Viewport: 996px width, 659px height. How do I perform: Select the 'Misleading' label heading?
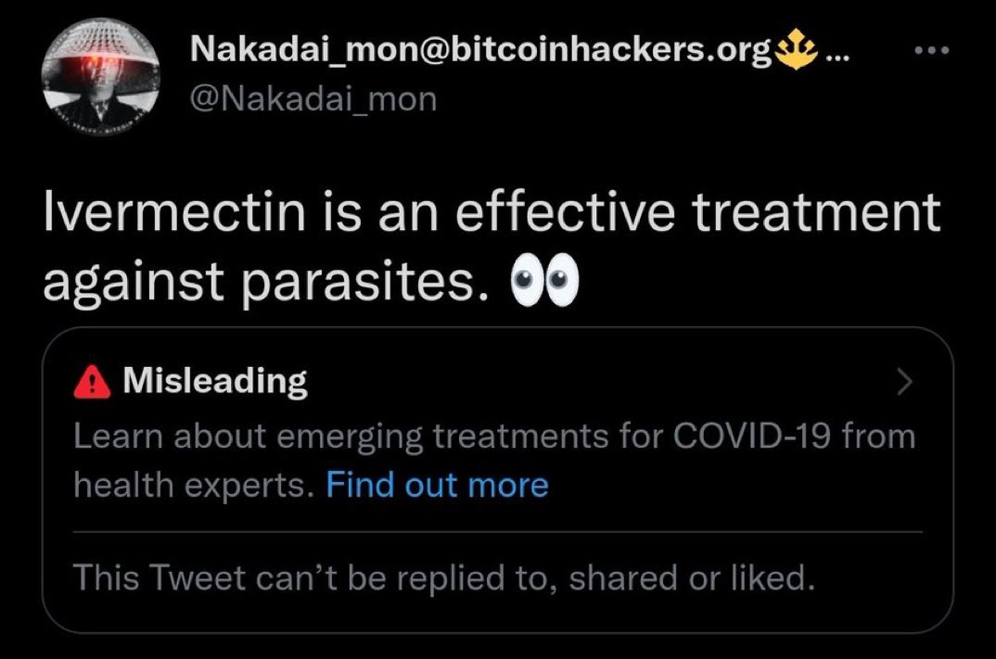pyautogui.click(x=215, y=382)
